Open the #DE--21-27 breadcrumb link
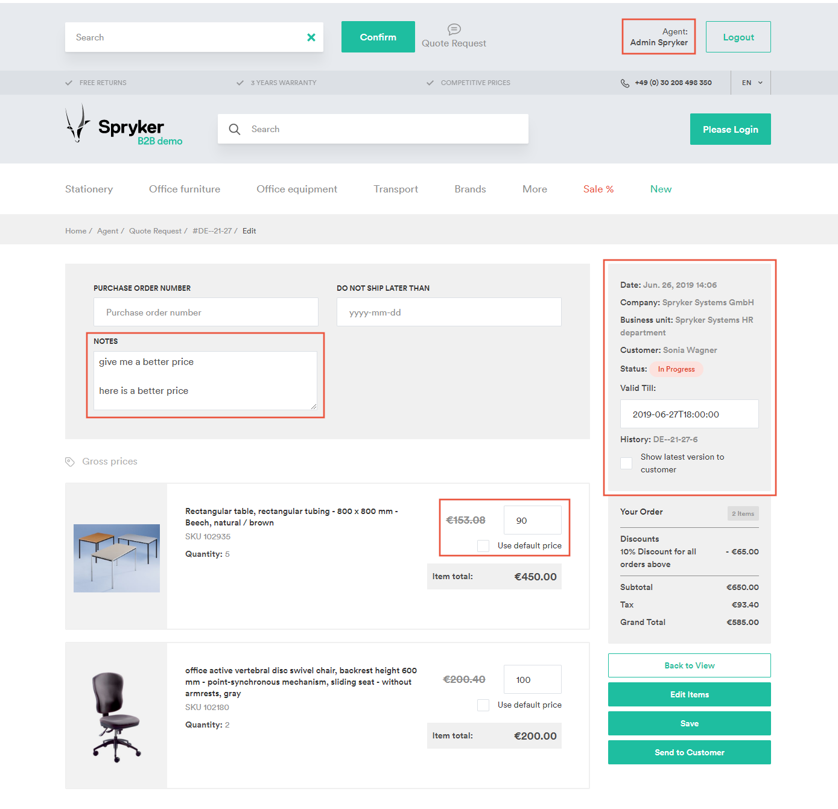 (212, 231)
